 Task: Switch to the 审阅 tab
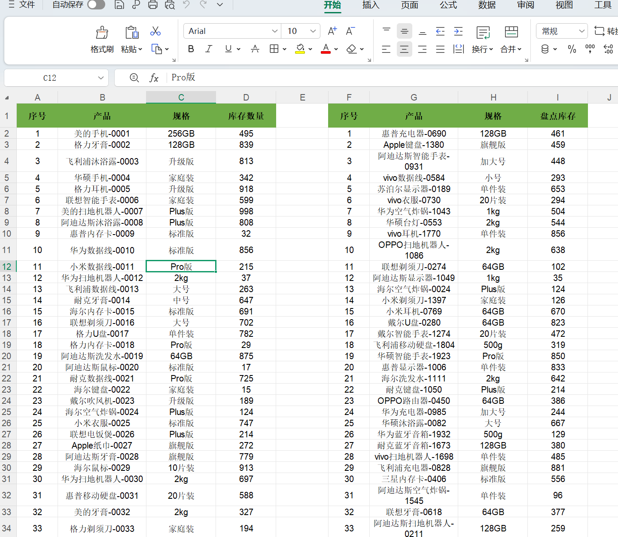(x=525, y=5)
